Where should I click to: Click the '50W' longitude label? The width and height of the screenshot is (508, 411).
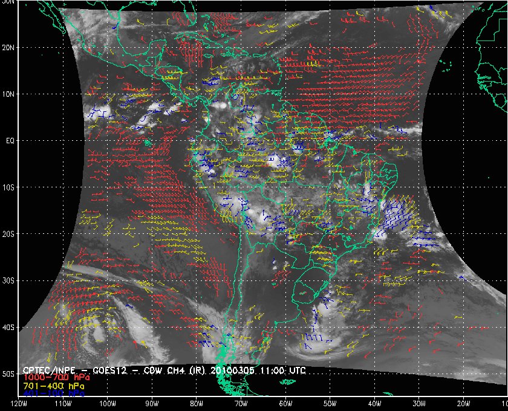(330, 404)
